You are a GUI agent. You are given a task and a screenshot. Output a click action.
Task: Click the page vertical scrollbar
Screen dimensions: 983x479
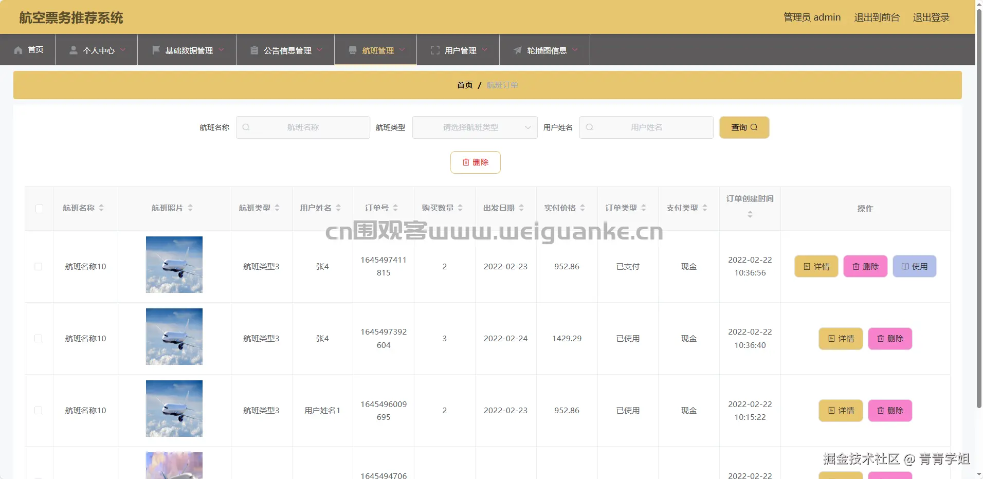[979, 209]
